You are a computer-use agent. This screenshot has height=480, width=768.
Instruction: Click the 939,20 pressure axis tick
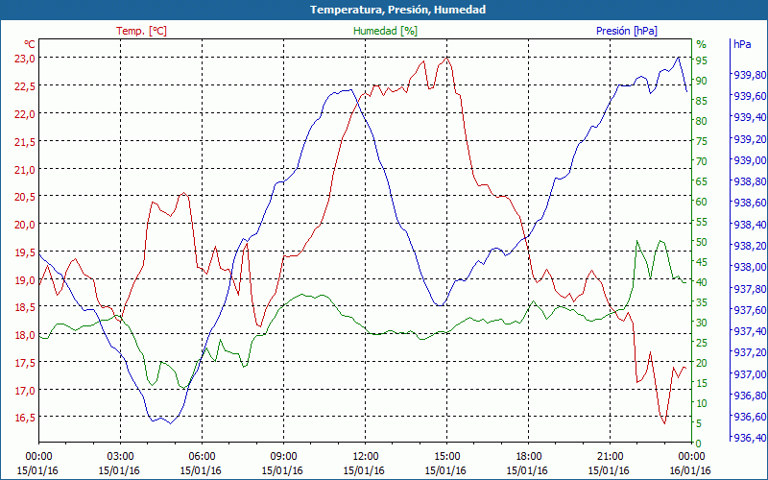750,139
